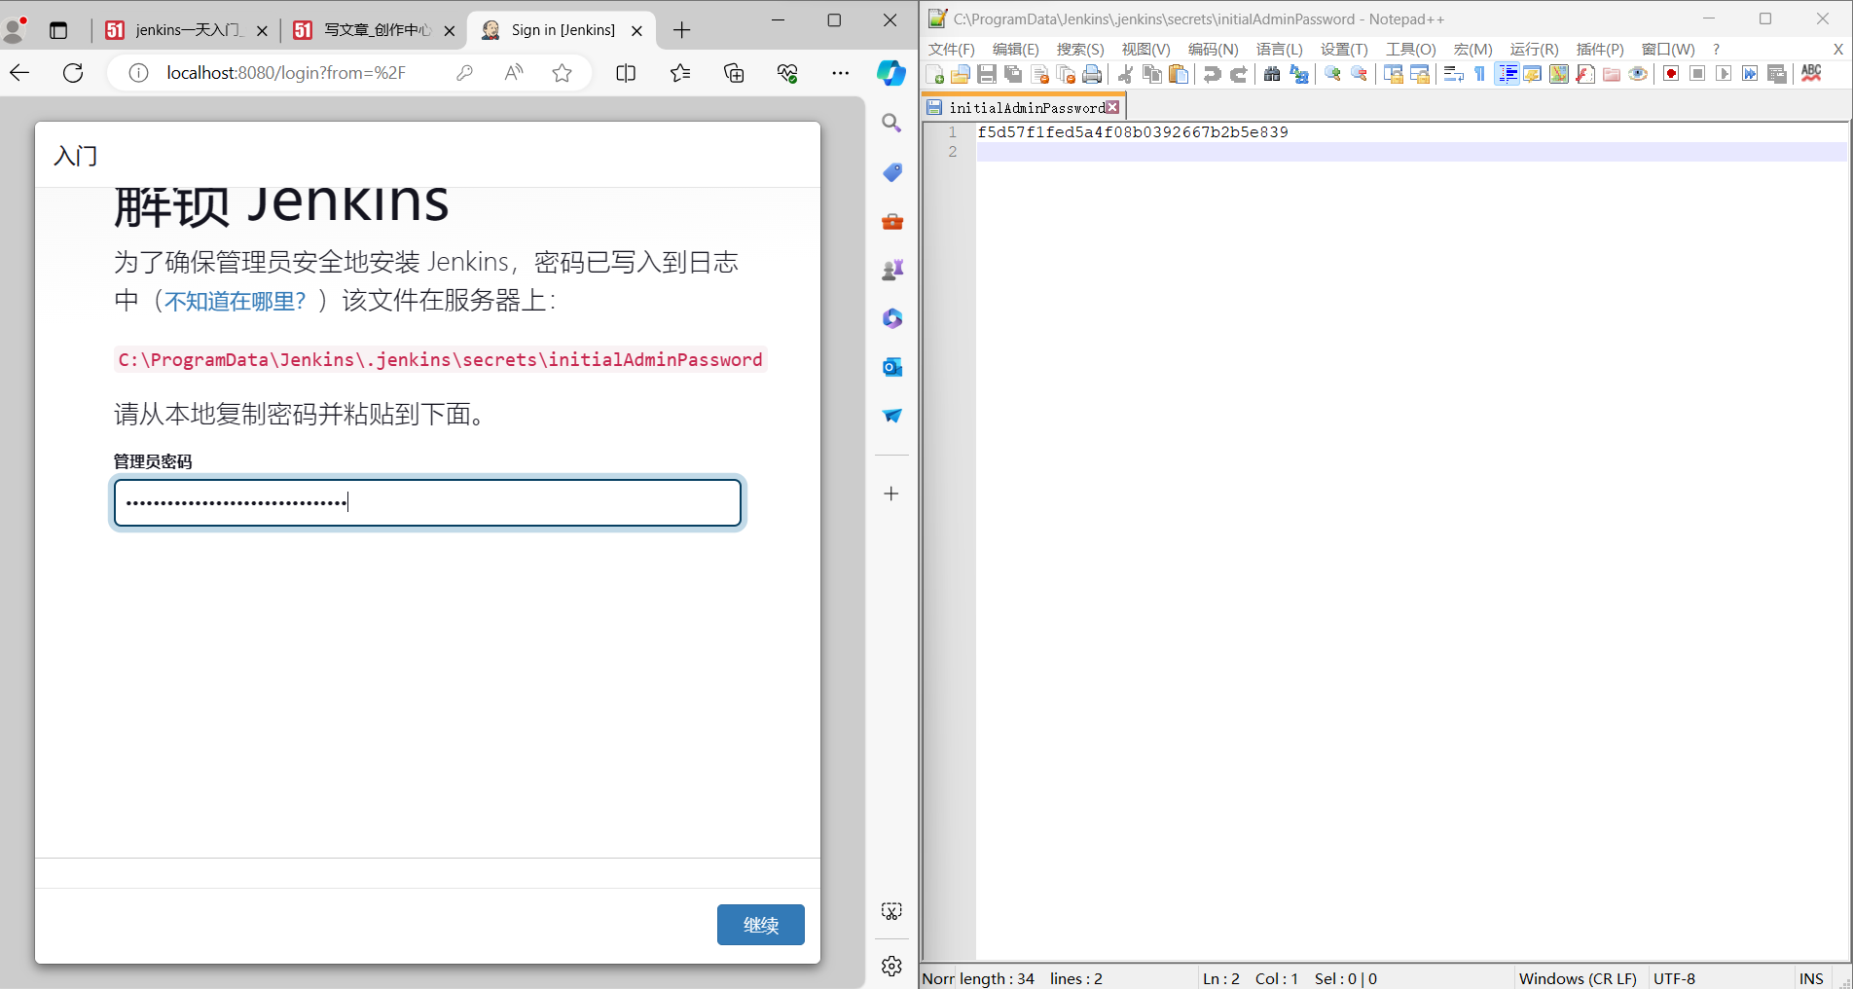The width and height of the screenshot is (1853, 989).
Task: Click the 继续 continue button
Action: 761,925
